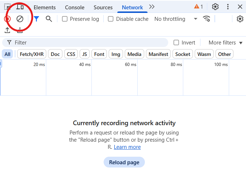Check the Disable cache checkbox
The height and width of the screenshot is (175, 246).
point(111,19)
